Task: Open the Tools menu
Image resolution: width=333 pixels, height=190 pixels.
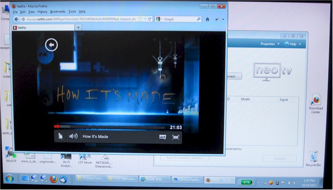Action: (72, 12)
